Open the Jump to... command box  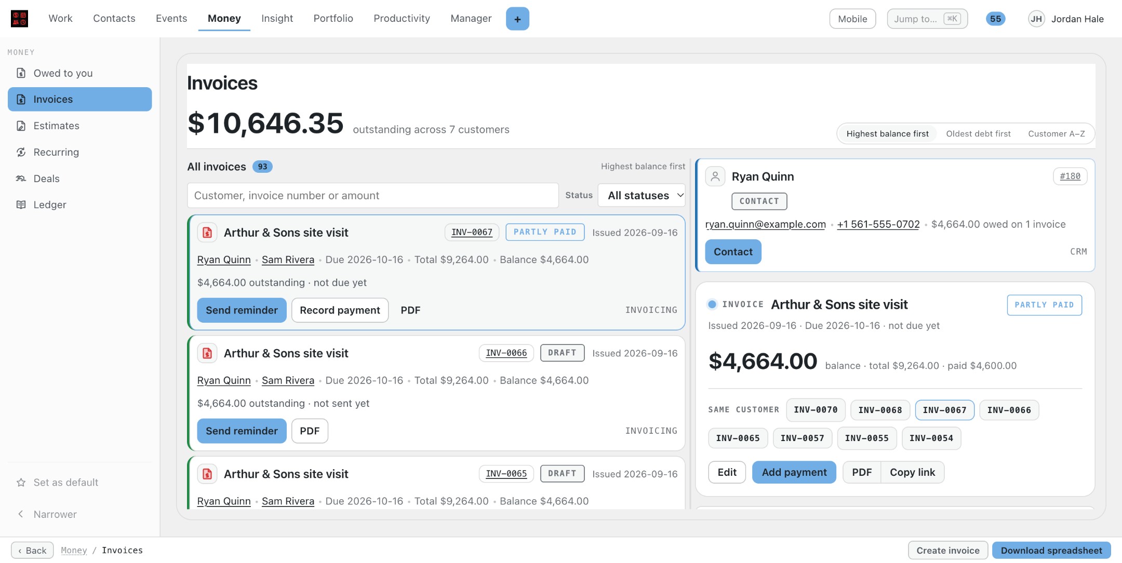(927, 19)
